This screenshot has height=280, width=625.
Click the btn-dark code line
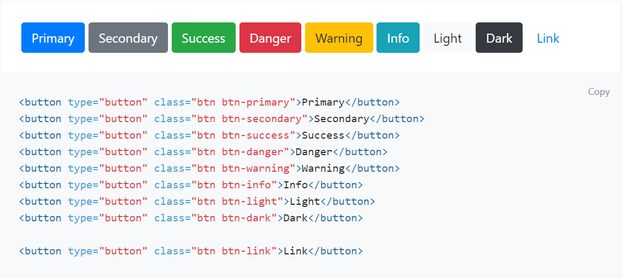click(x=191, y=218)
